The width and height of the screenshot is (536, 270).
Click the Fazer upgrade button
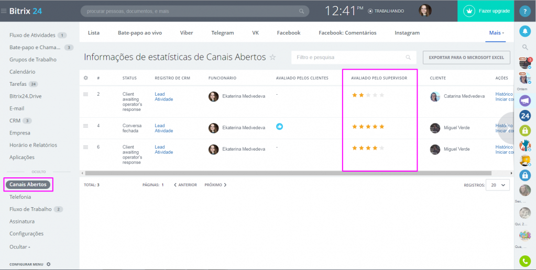(x=486, y=11)
